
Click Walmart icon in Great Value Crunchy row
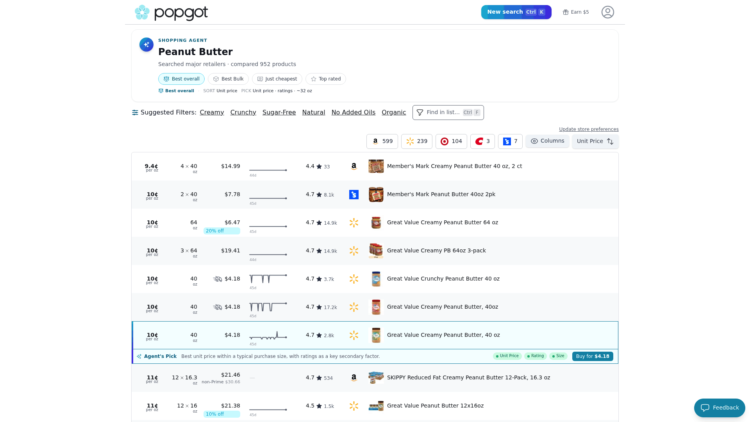[354, 279]
